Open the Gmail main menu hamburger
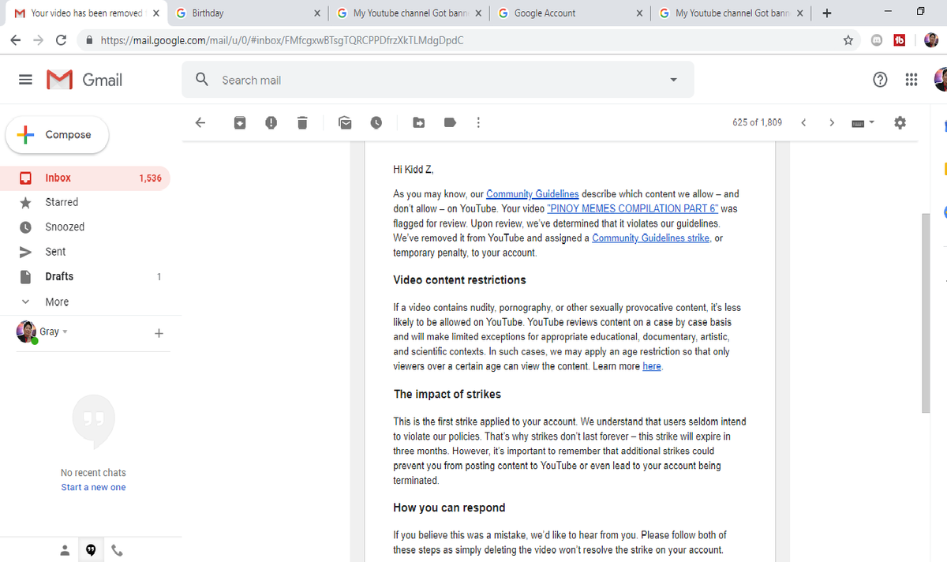Screen dimensions: 947x562 click(x=25, y=80)
